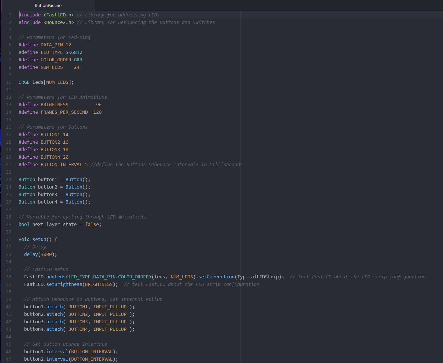Place cursor on the BRIGHTNESS value 96

point(99,105)
